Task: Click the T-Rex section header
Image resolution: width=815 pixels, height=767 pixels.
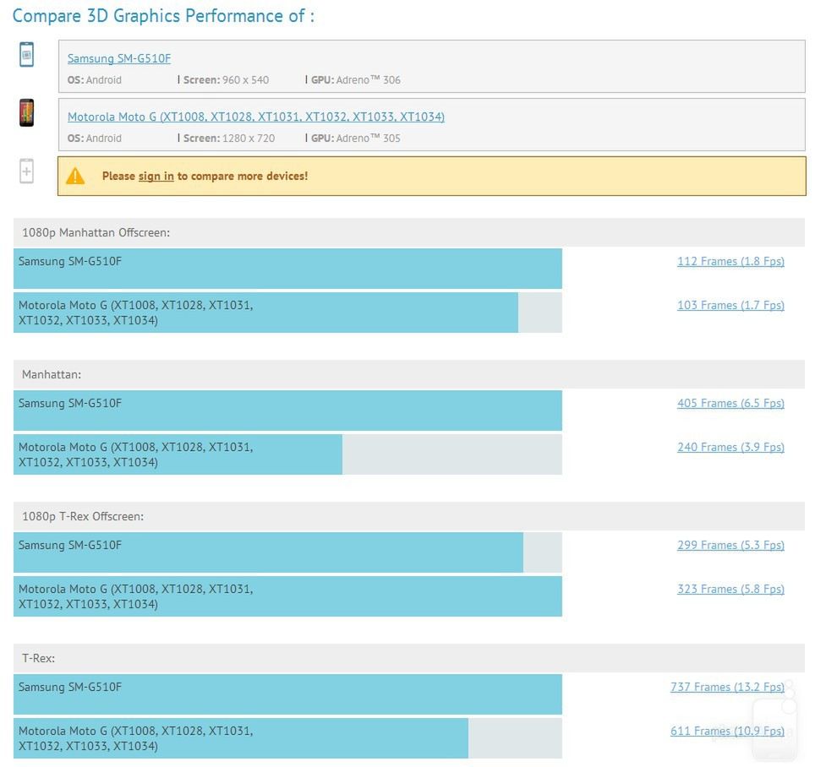Action: [x=39, y=658]
